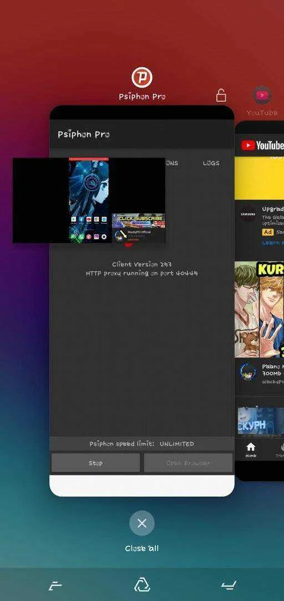Viewport: 284px width, 601px height.
Task: Click Learn more link in YouTube ad
Action: [273, 243]
